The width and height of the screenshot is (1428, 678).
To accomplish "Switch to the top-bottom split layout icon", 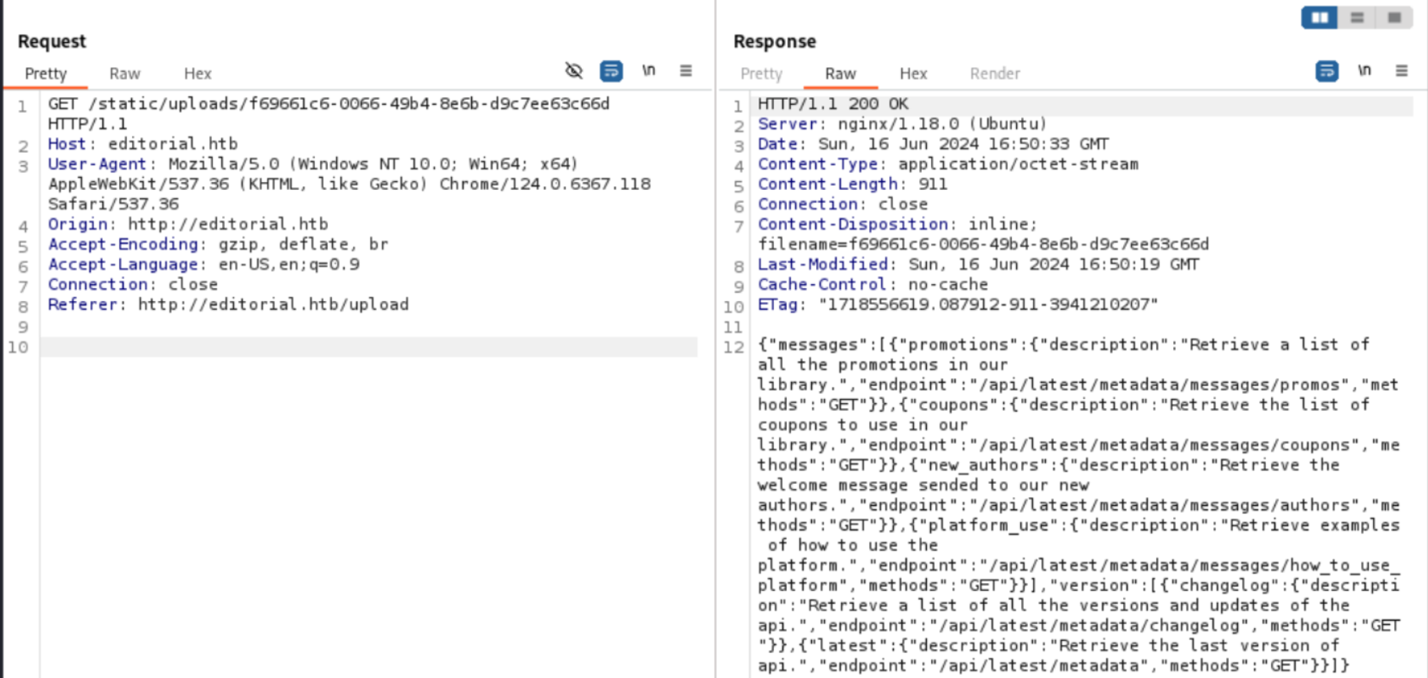I will (x=1357, y=17).
